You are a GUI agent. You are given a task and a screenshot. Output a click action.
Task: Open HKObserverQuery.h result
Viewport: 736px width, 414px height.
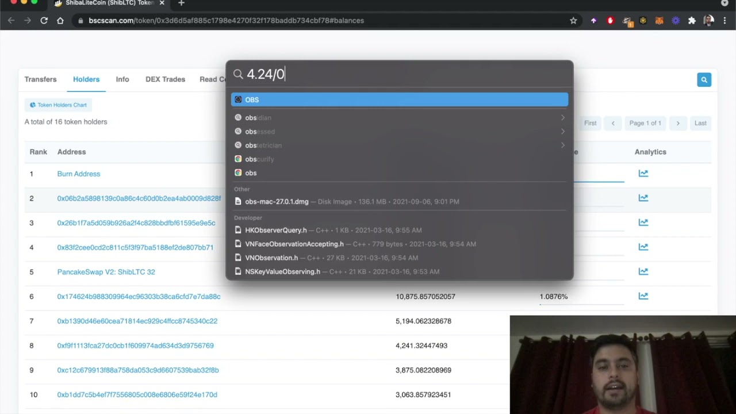point(400,230)
